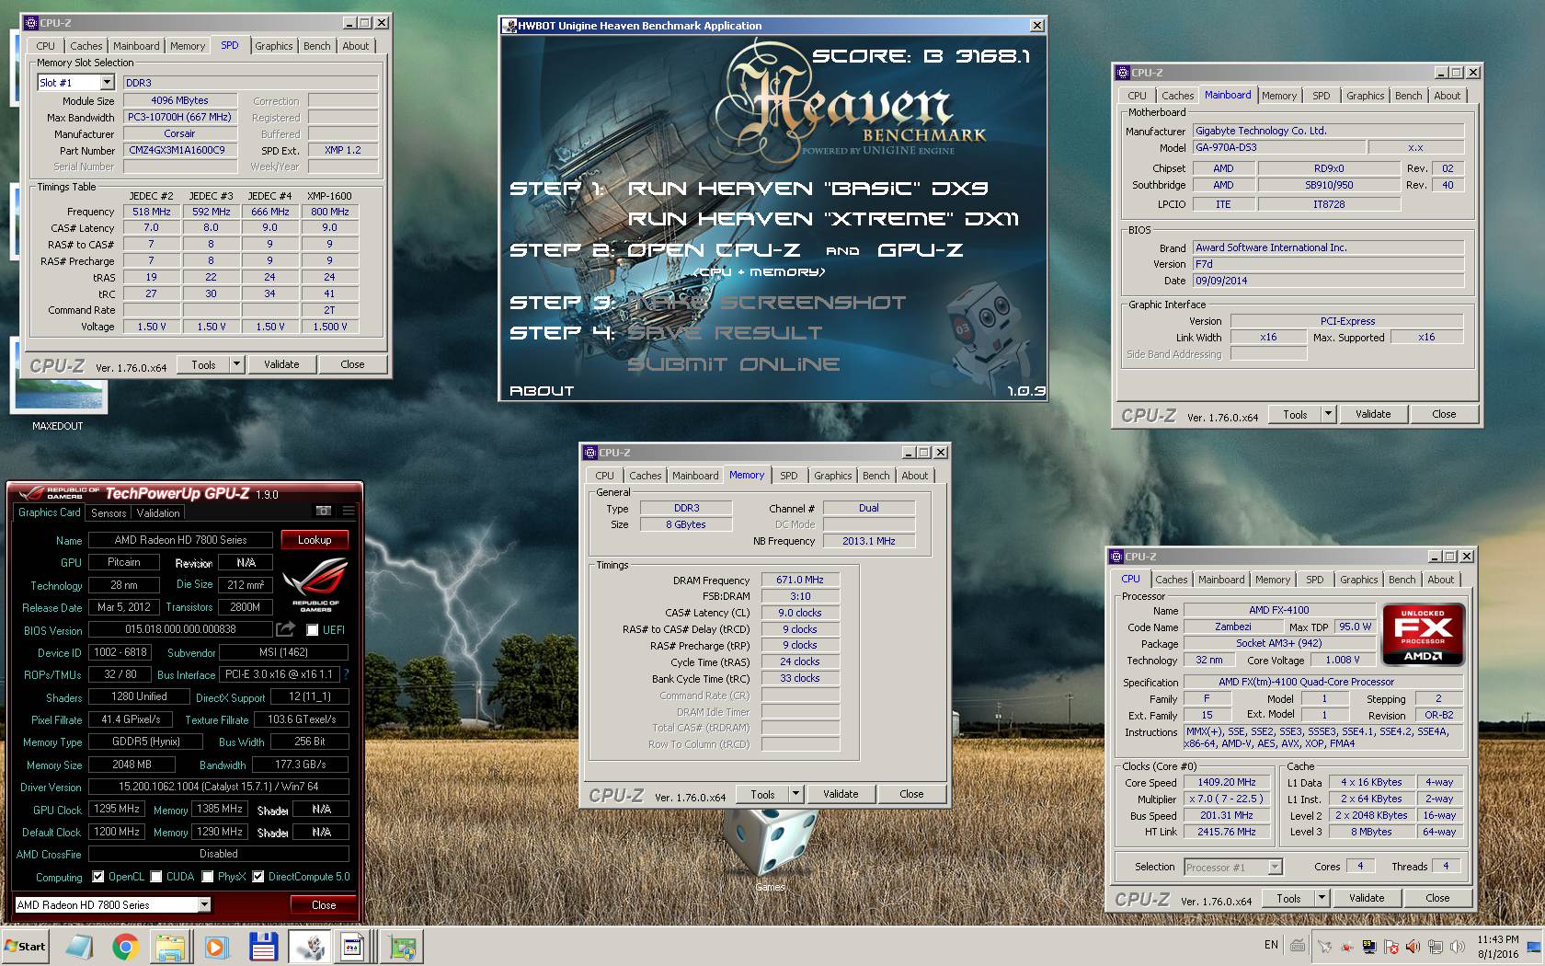Toggle the PhysX checkbox in GPU-Z
The width and height of the screenshot is (1545, 966).
pyautogui.click(x=208, y=877)
